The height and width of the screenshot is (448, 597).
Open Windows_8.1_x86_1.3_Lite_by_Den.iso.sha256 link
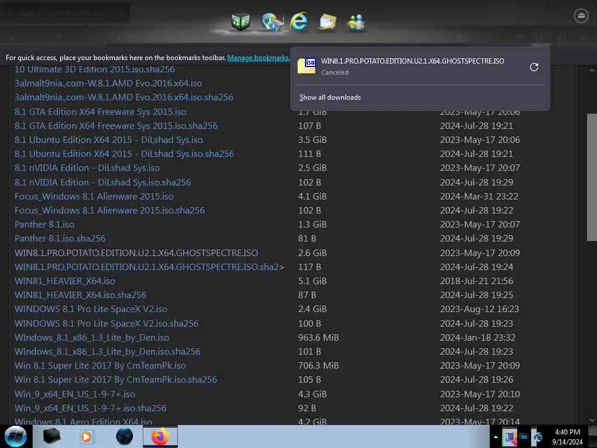point(107,352)
